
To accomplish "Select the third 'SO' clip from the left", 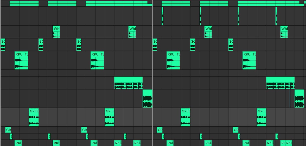I will pos(79,45).
